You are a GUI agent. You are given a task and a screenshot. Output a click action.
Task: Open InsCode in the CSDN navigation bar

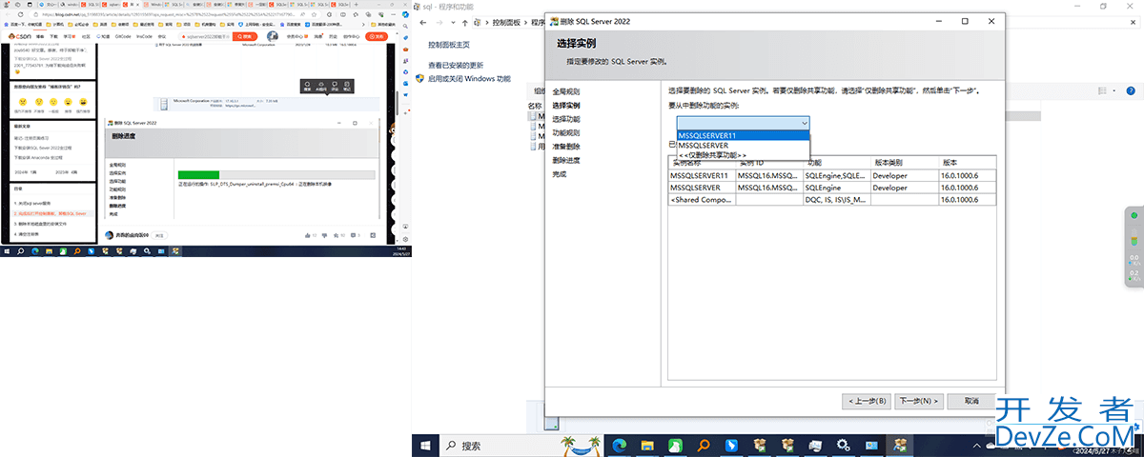[144, 36]
